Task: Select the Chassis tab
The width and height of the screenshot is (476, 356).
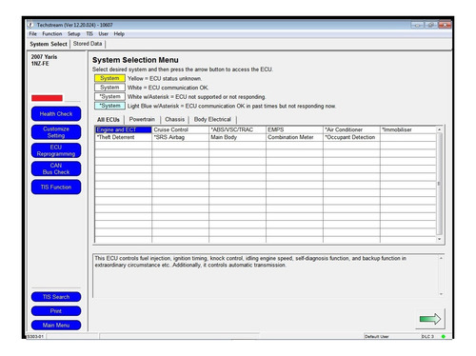Action: [x=174, y=119]
